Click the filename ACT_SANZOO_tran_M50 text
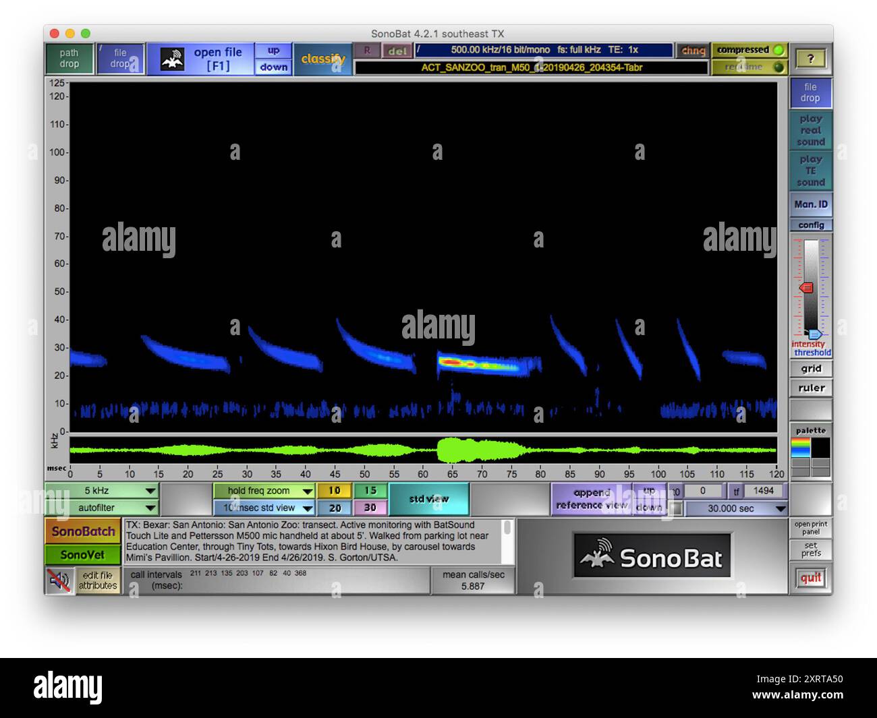The image size is (877, 718). coord(532,67)
